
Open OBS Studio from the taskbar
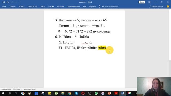pos(90,93)
